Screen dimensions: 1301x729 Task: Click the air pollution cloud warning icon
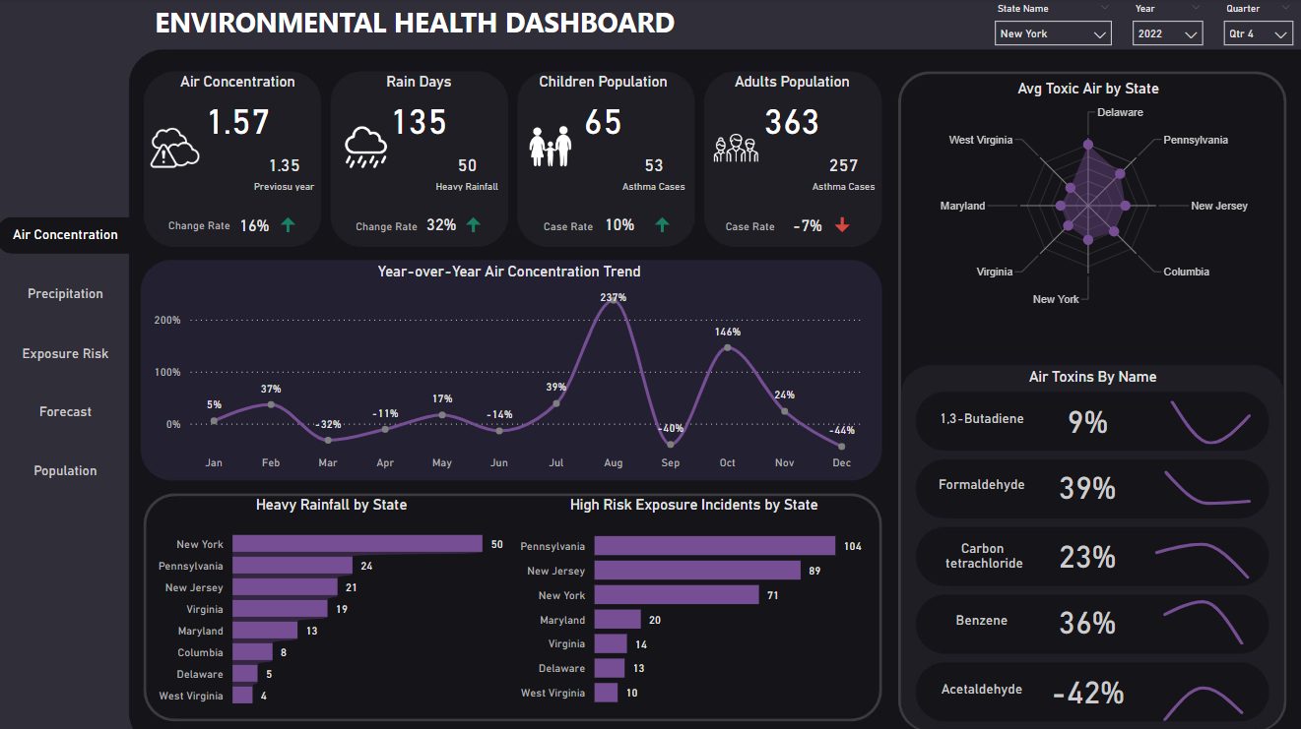pos(174,150)
